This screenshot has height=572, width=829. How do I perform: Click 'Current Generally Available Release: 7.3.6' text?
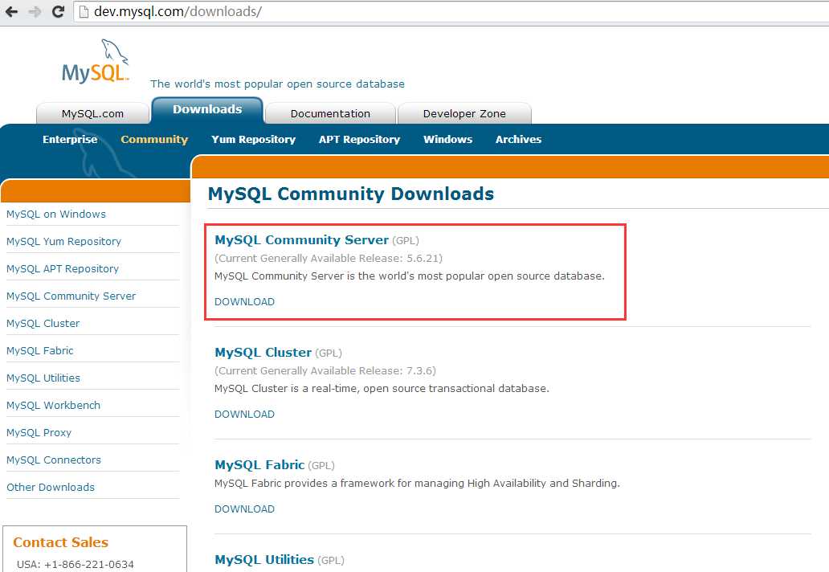point(325,371)
